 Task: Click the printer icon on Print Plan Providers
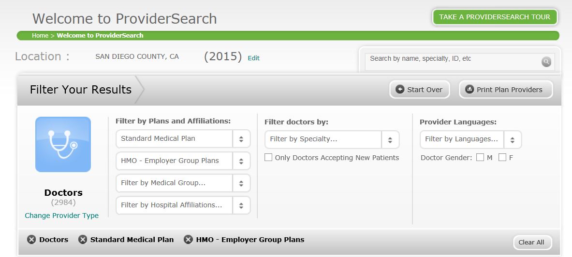[469, 90]
